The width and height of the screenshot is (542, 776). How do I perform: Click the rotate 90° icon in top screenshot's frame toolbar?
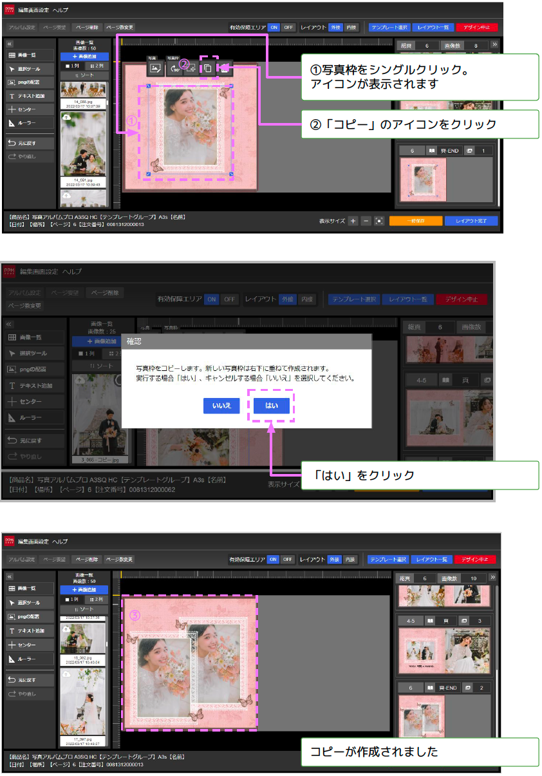[173, 68]
